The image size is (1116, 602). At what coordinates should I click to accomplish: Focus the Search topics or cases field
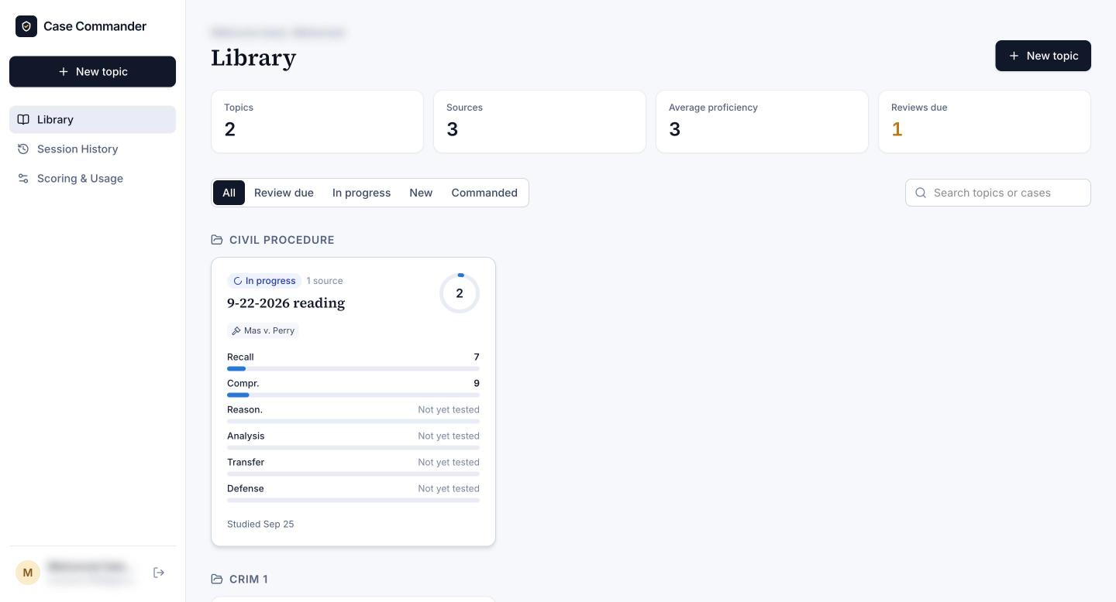998,193
